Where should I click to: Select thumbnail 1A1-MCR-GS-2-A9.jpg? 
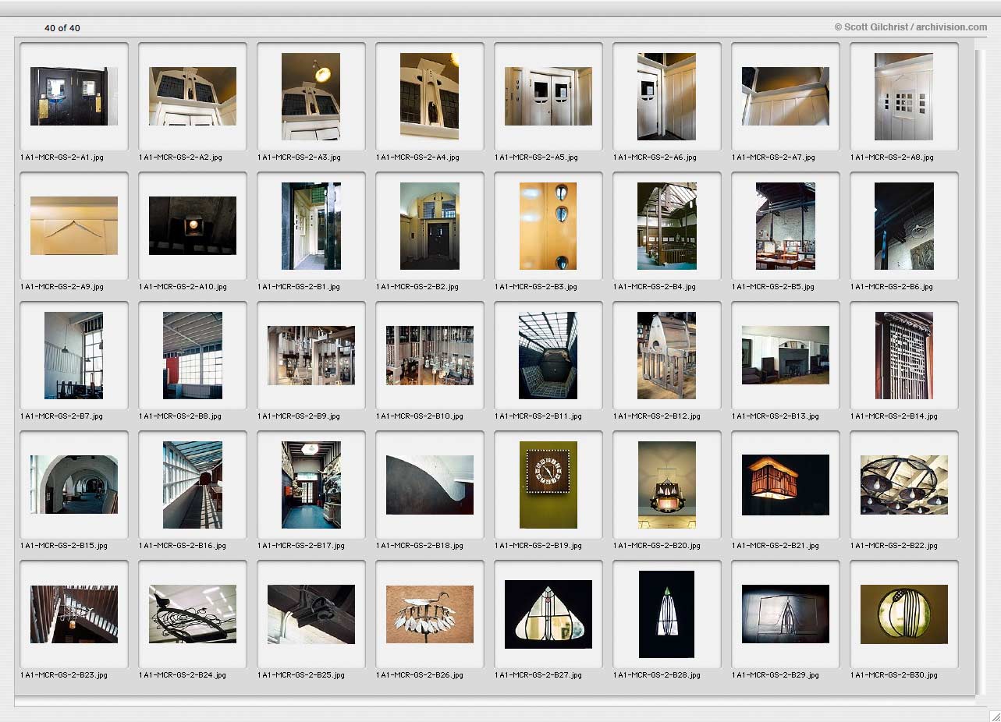(74, 226)
